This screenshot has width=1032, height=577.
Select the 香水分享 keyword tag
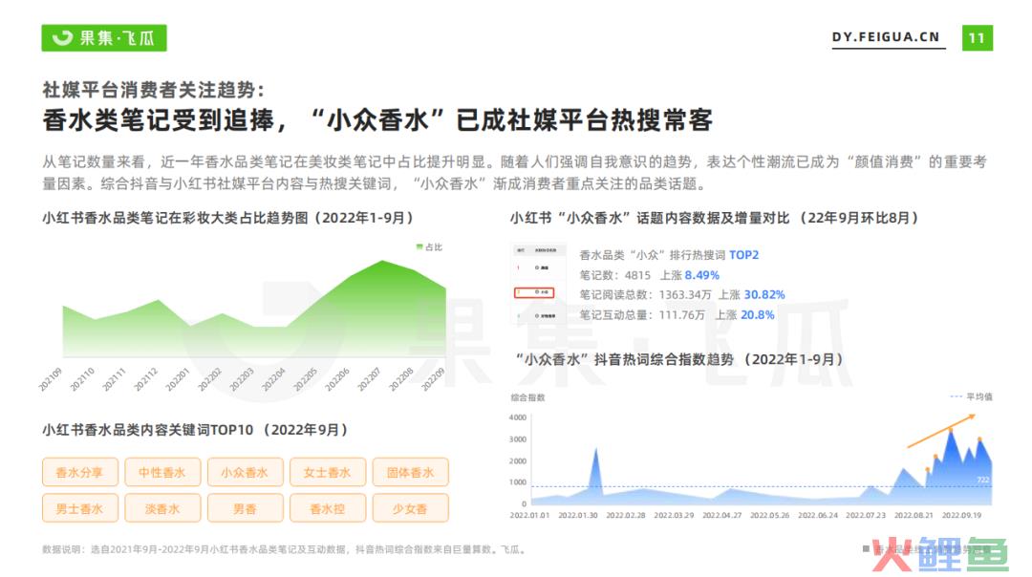[x=79, y=472]
